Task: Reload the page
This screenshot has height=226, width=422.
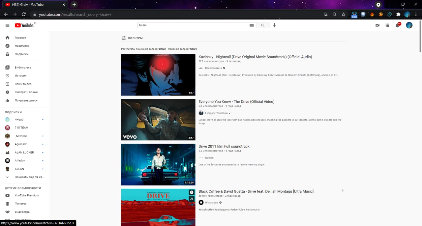Action: click(24, 14)
